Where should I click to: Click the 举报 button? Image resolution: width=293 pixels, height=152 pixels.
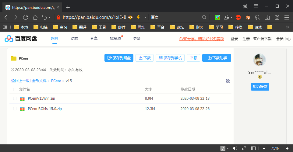[x=193, y=58]
